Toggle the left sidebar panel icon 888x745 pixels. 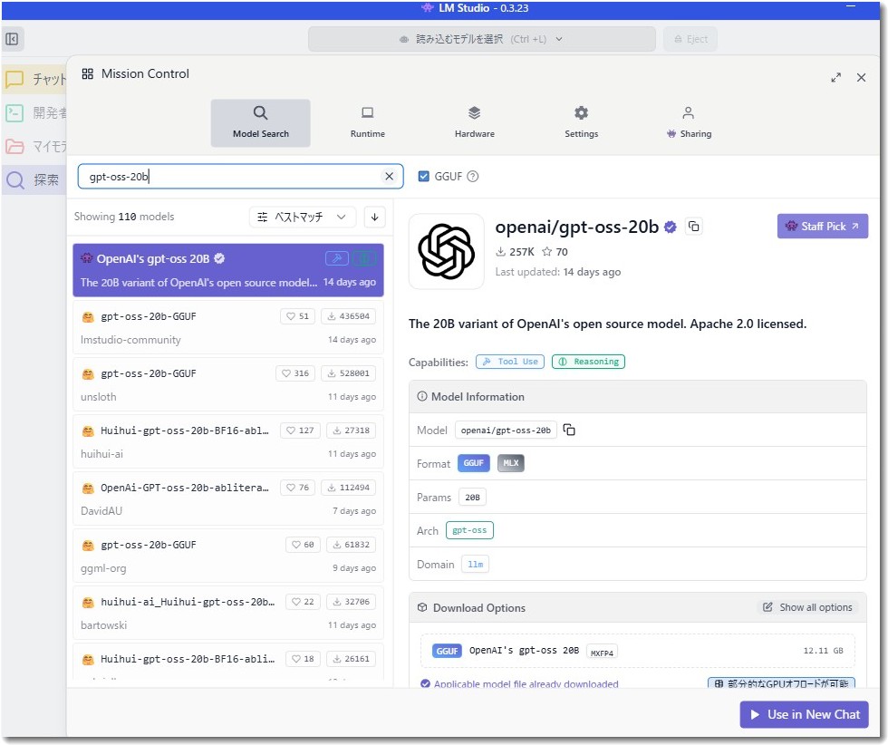click(12, 39)
